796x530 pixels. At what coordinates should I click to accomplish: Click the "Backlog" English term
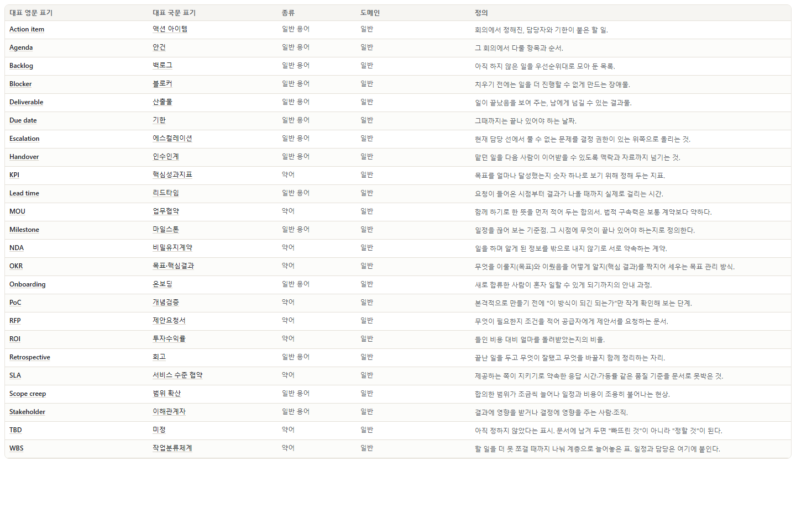(21, 66)
